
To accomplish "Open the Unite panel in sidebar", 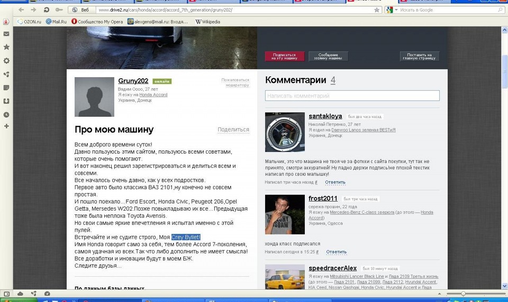I will point(6,74).
